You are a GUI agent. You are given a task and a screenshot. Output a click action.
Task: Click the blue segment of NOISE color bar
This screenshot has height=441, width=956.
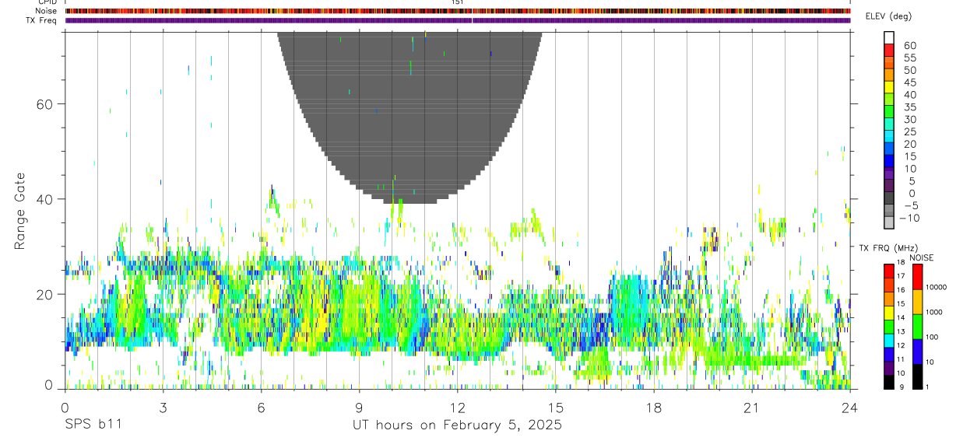[x=917, y=352]
